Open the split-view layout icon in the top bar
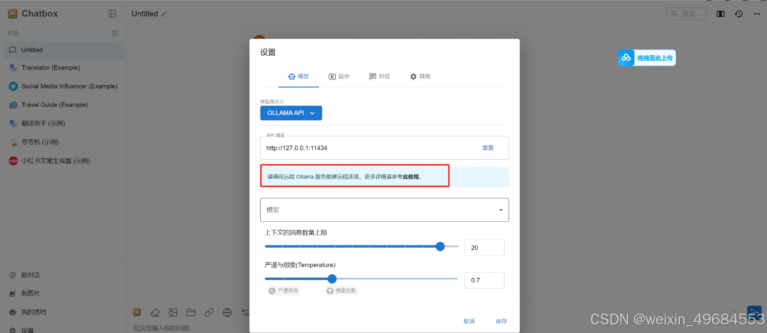Screen dimensions: 767x333 (x=720, y=14)
